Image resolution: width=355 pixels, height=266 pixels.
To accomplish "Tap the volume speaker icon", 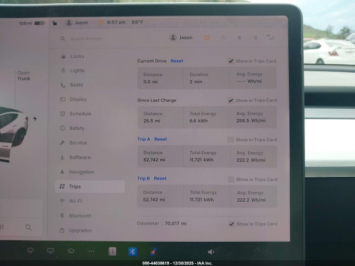I will [x=211, y=252].
